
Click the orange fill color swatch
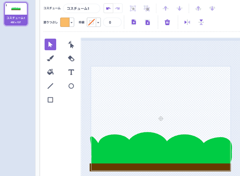click(x=64, y=22)
